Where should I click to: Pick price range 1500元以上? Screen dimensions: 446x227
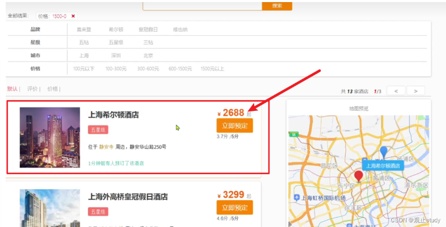tap(212, 68)
